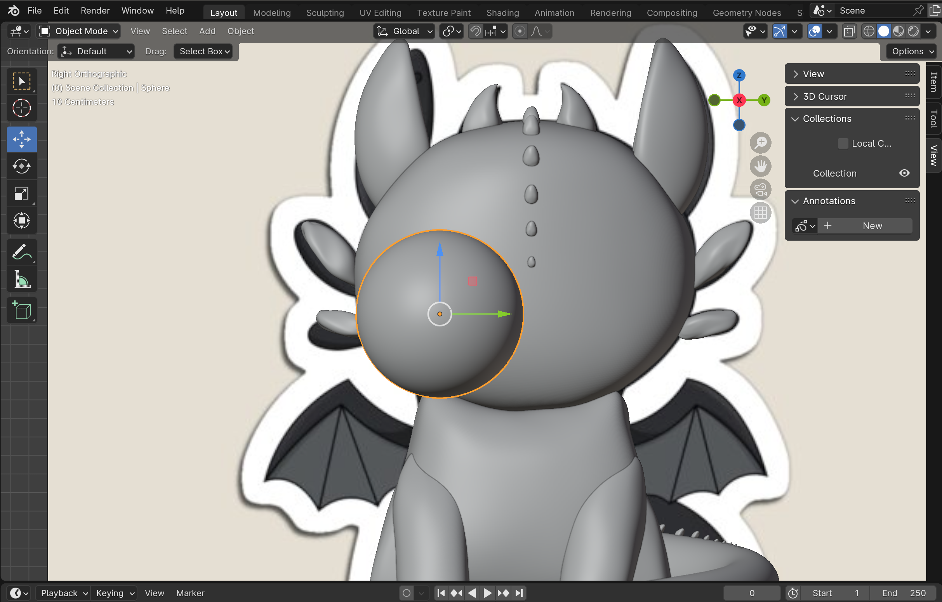This screenshot has height=602, width=942.
Task: Choose the Add Cube tool
Action: coord(22,310)
